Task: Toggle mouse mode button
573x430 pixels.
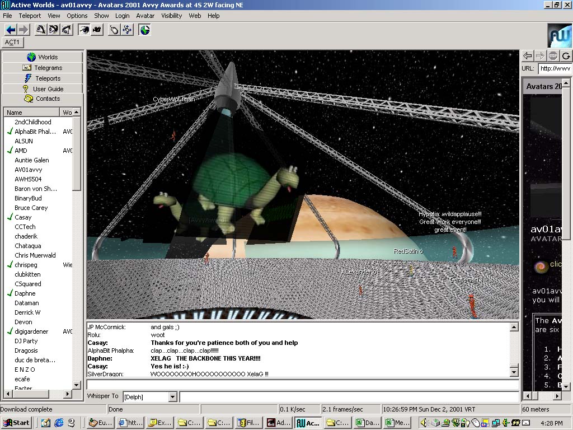Action: point(114,30)
